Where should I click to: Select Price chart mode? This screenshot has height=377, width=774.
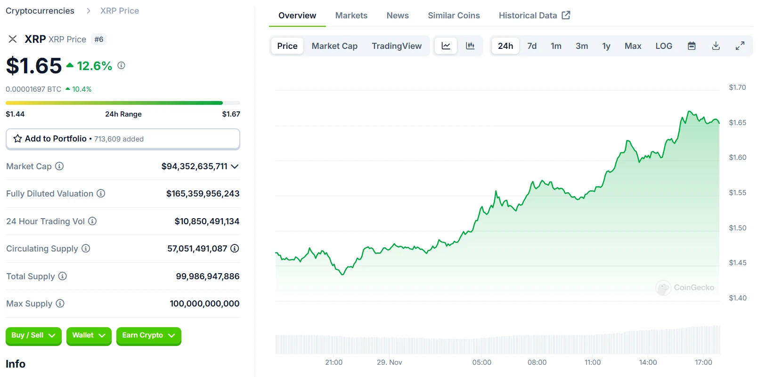287,46
